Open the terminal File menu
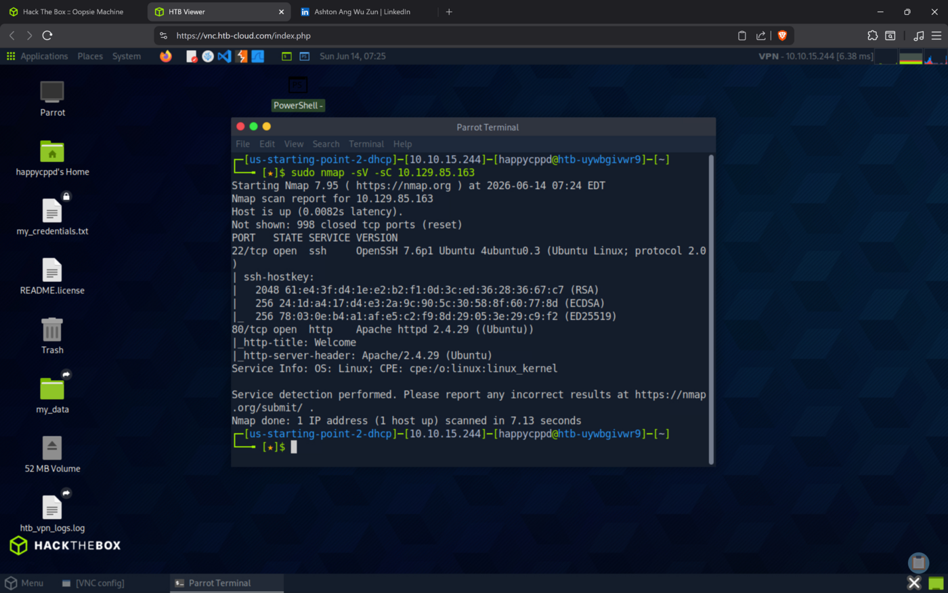Image resolution: width=948 pixels, height=593 pixels. coord(243,144)
